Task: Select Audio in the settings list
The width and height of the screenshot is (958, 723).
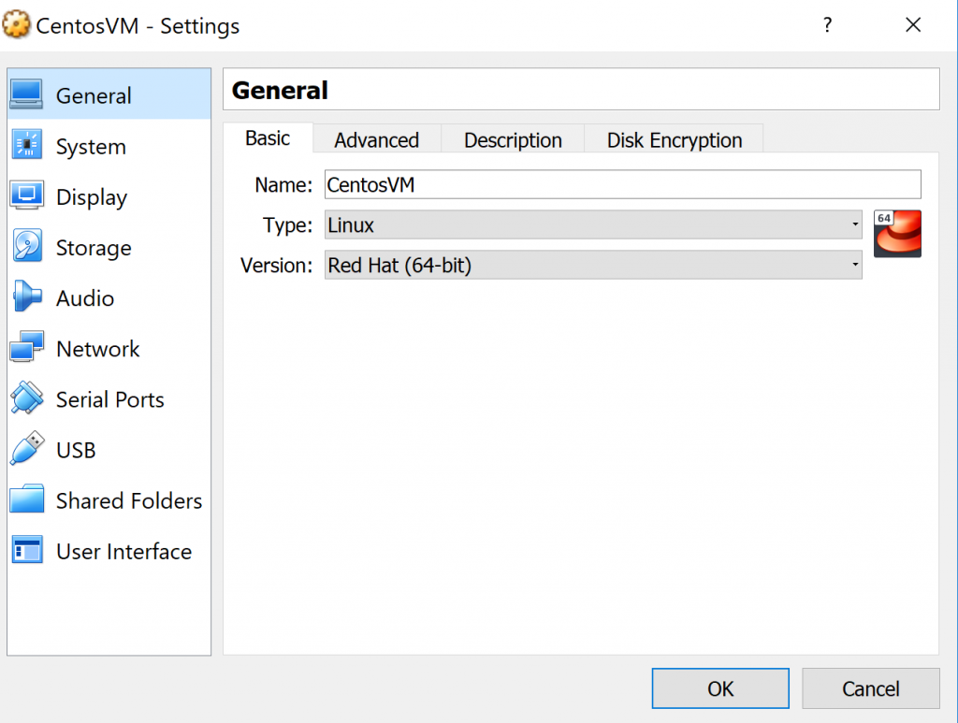Action: coord(109,298)
